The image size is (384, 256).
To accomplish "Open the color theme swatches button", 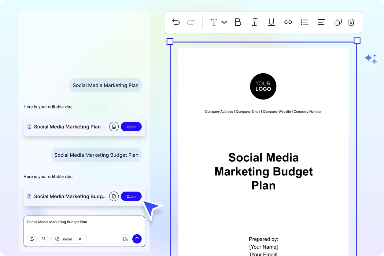I will pos(125,239).
